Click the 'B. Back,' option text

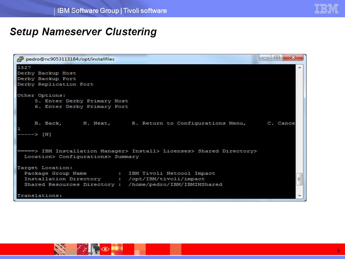tap(48, 123)
